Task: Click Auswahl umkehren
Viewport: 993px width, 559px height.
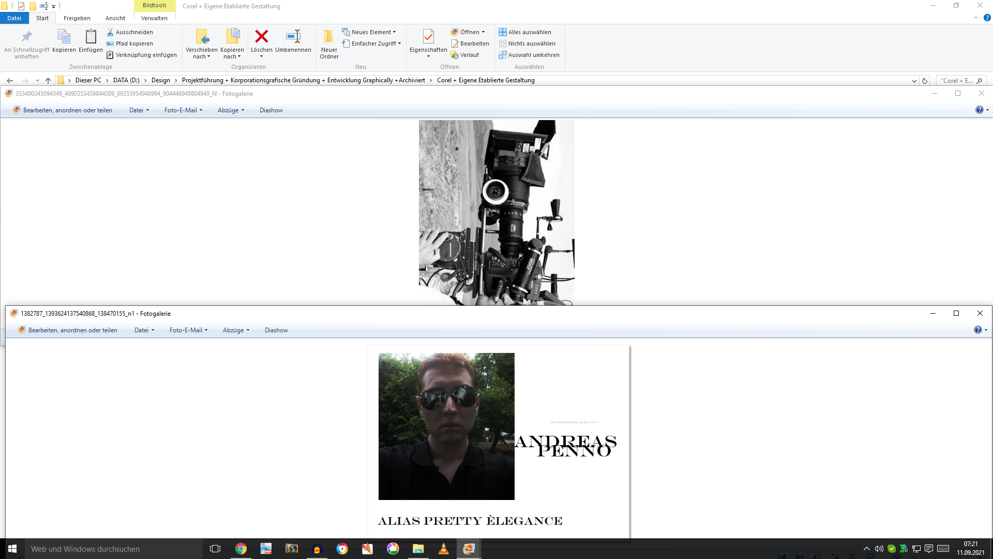Action: pyautogui.click(x=529, y=55)
